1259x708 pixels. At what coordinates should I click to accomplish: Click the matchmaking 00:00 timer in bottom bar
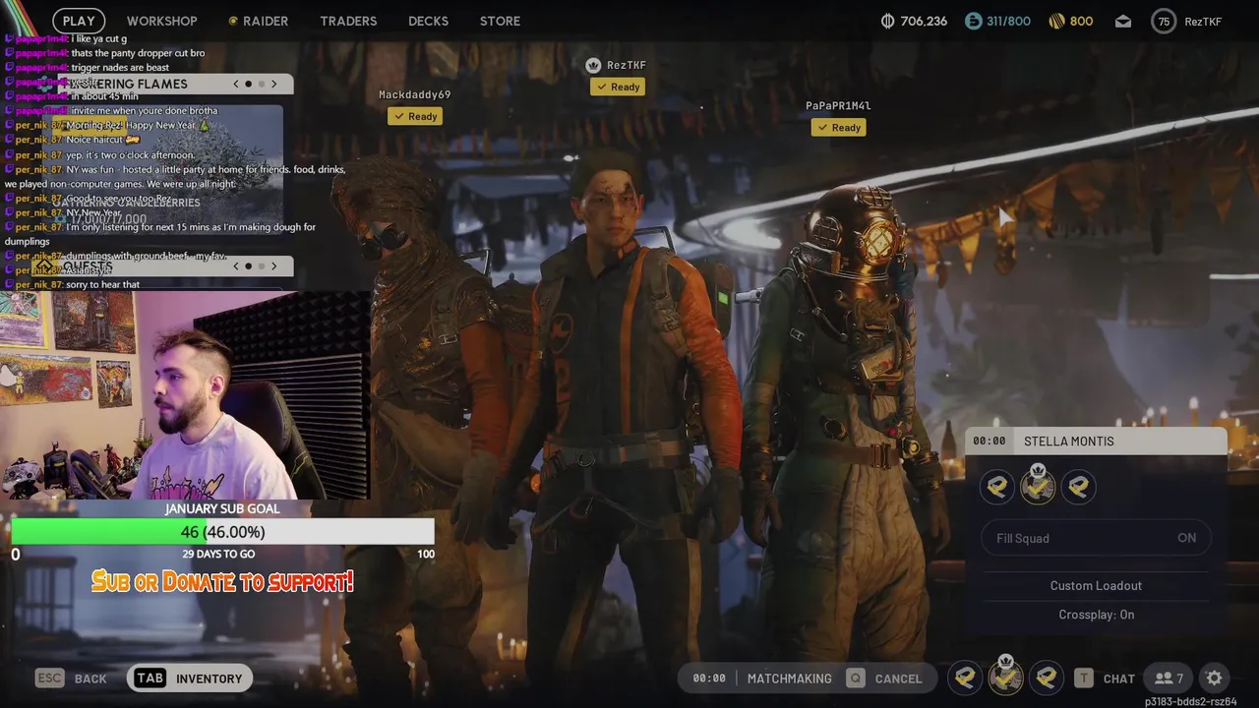[x=708, y=678]
